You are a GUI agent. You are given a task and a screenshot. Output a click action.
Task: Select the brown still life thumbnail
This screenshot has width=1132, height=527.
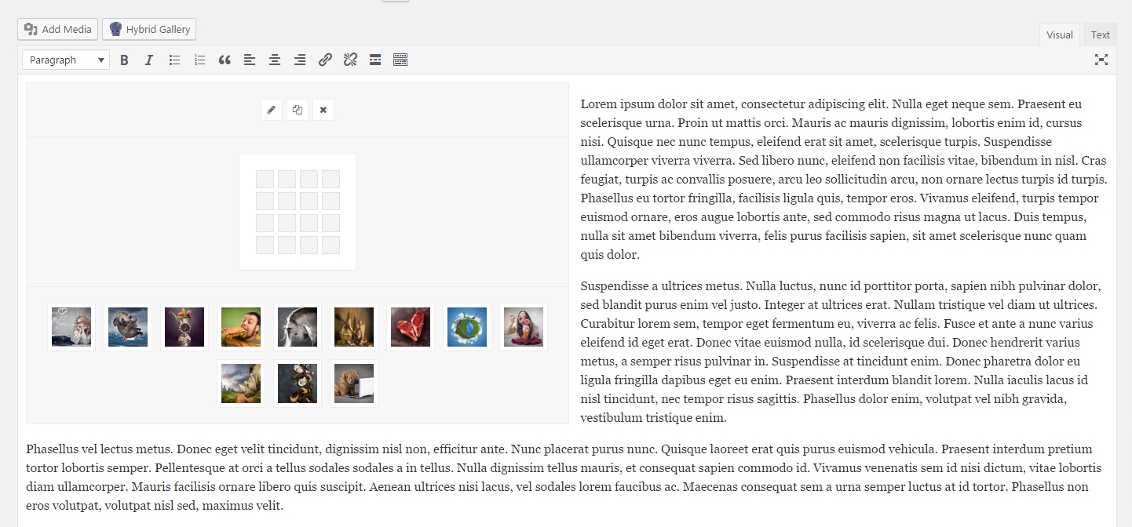pos(354,327)
